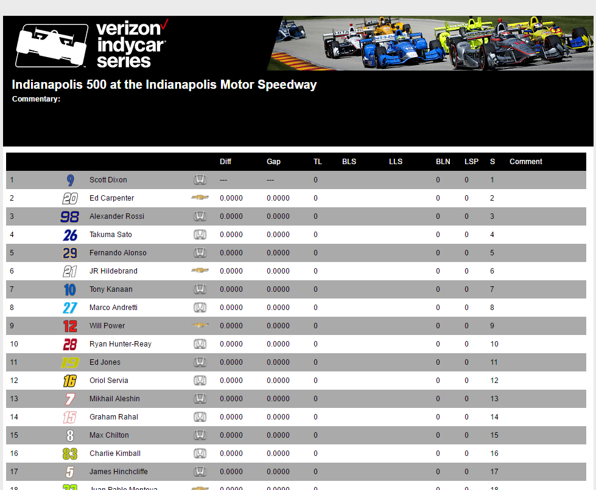Screen dimensions: 596x490
Task: Click car number 26 icon for Takuma Sato
Action: coord(70,235)
